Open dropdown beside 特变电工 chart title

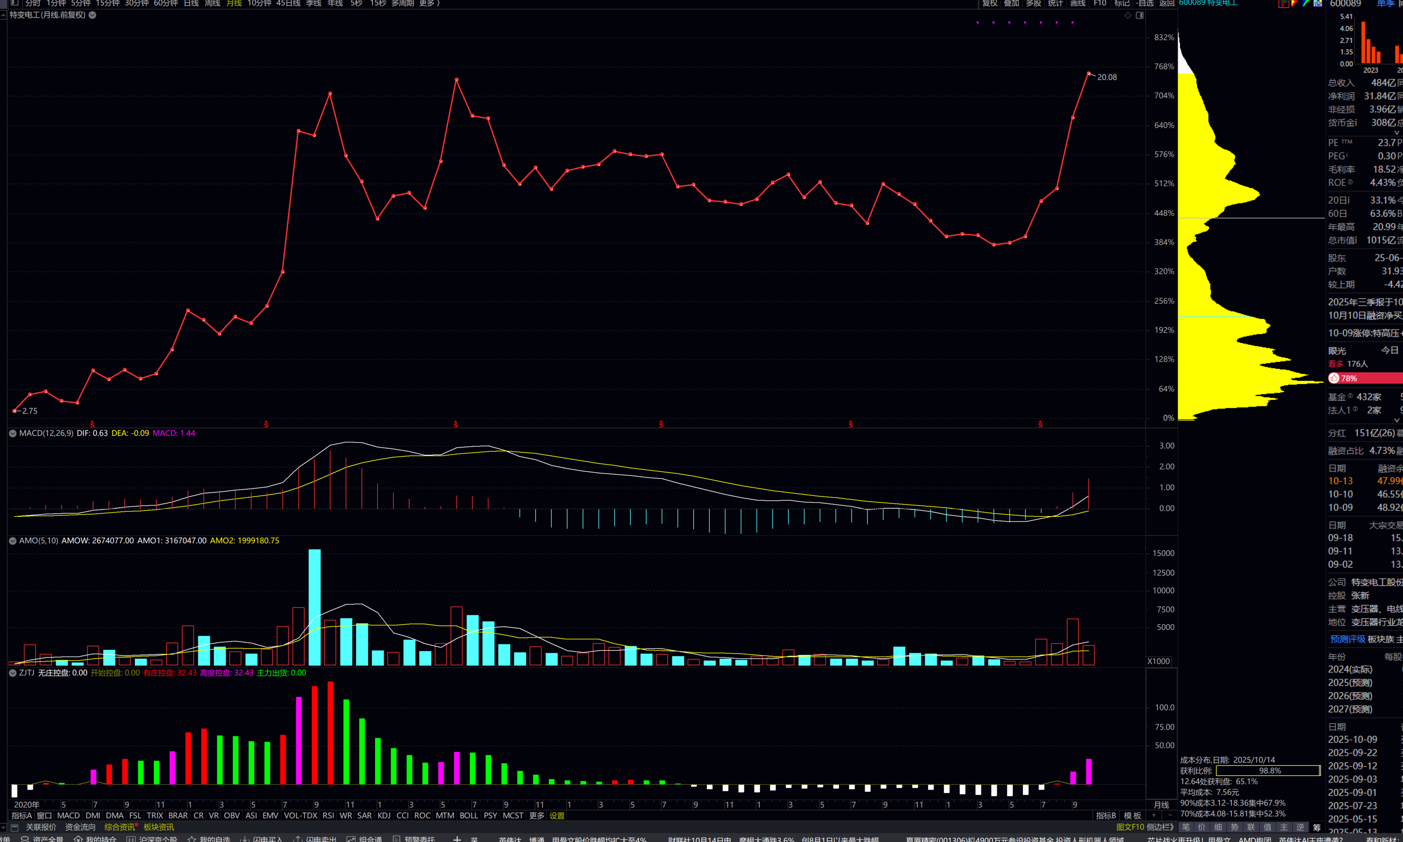click(92, 15)
